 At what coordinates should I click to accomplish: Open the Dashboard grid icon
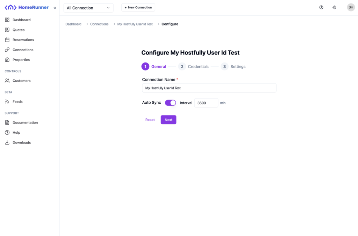tap(7, 20)
